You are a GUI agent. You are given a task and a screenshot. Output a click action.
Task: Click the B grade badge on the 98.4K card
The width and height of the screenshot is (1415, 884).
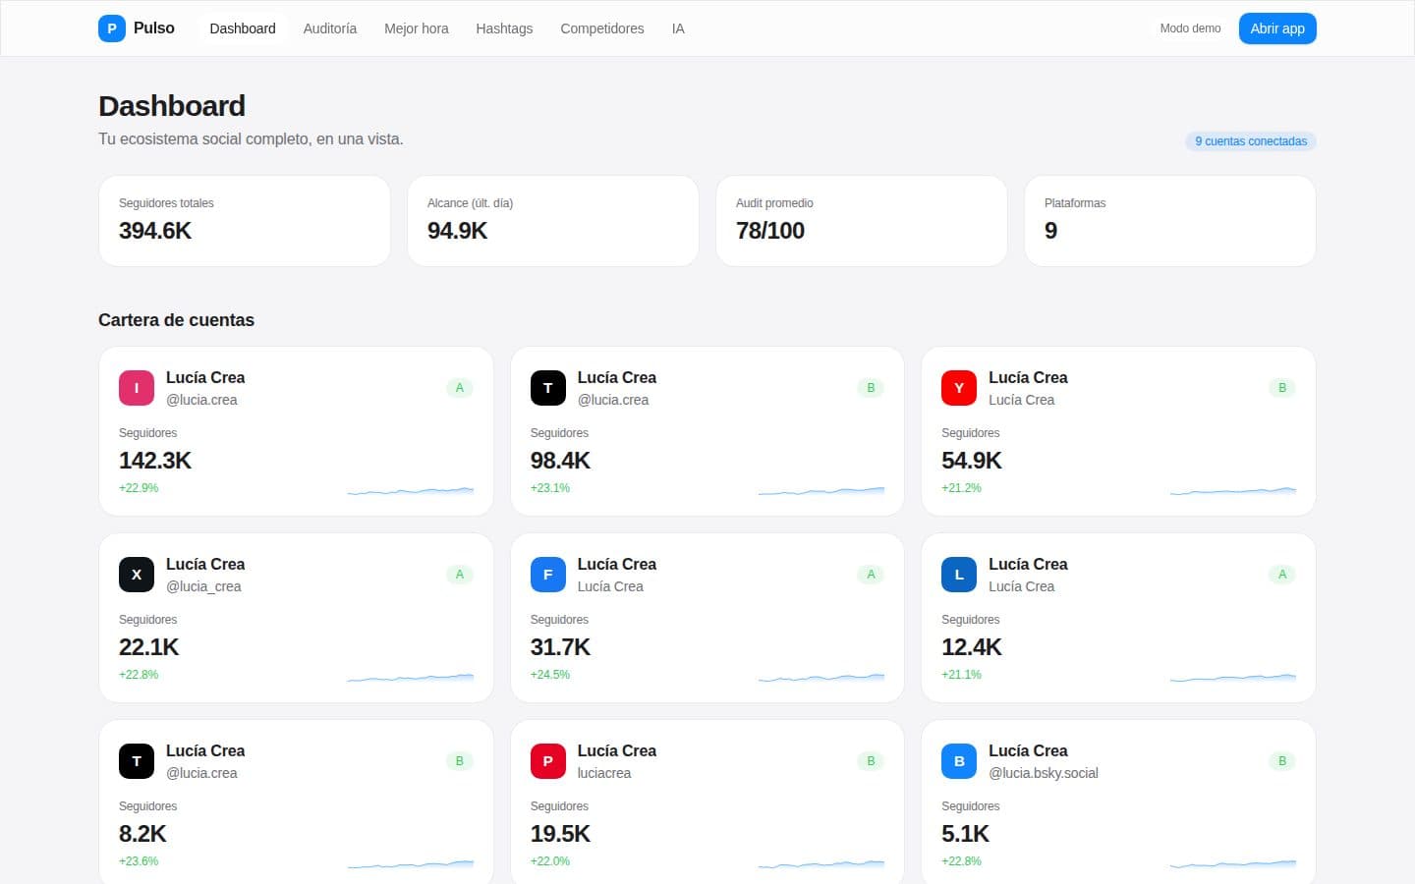871,388
